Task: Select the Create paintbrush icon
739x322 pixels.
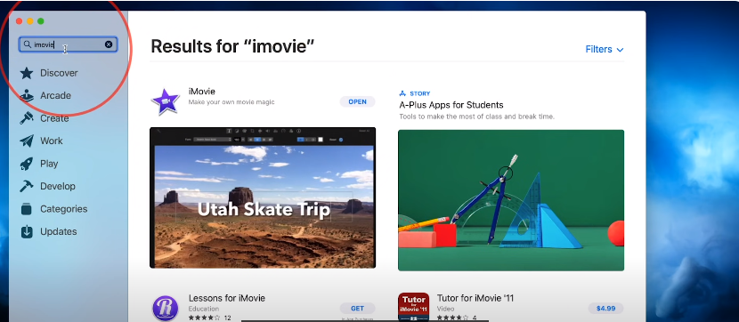Action: pyautogui.click(x=27, y=118)
